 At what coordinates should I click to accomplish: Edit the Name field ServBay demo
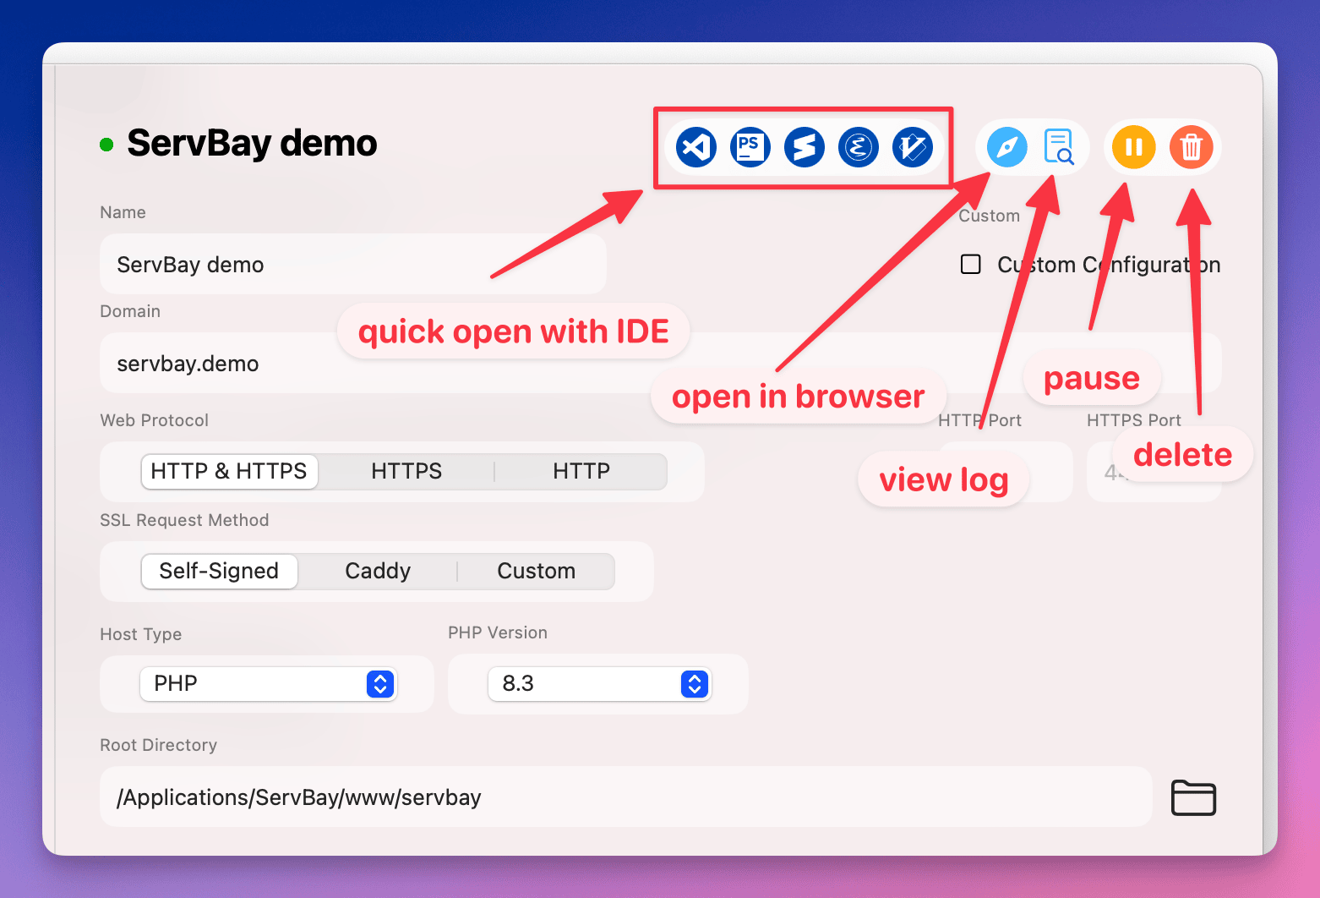[x=353, y=265]
